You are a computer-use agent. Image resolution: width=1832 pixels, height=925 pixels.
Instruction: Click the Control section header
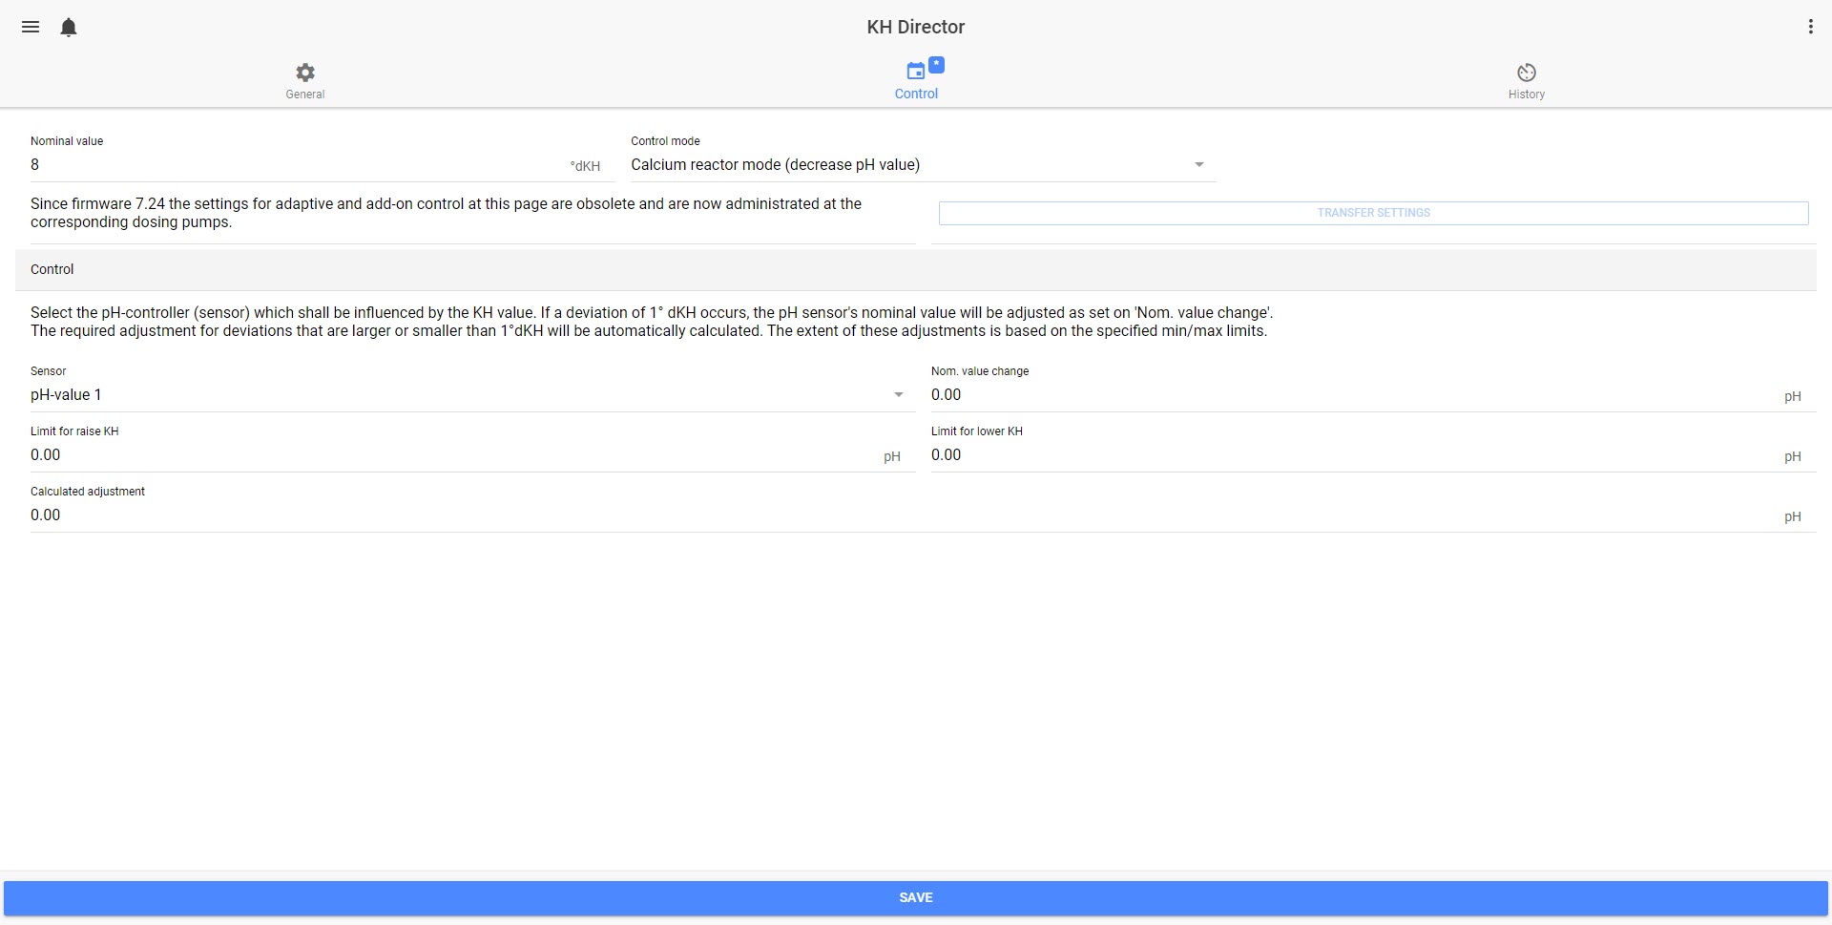[916, 270]
